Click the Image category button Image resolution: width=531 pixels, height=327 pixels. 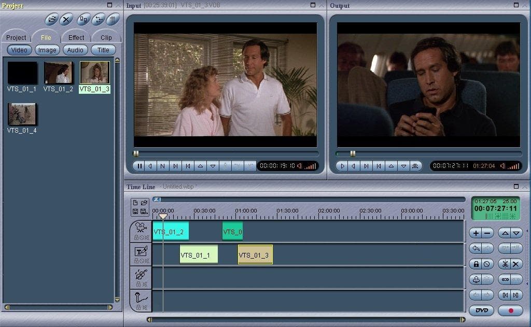point(48,50)
